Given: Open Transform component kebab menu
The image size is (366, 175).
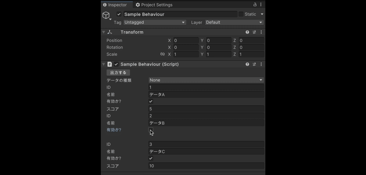Looking at the screenshot, I should point(261,32).
